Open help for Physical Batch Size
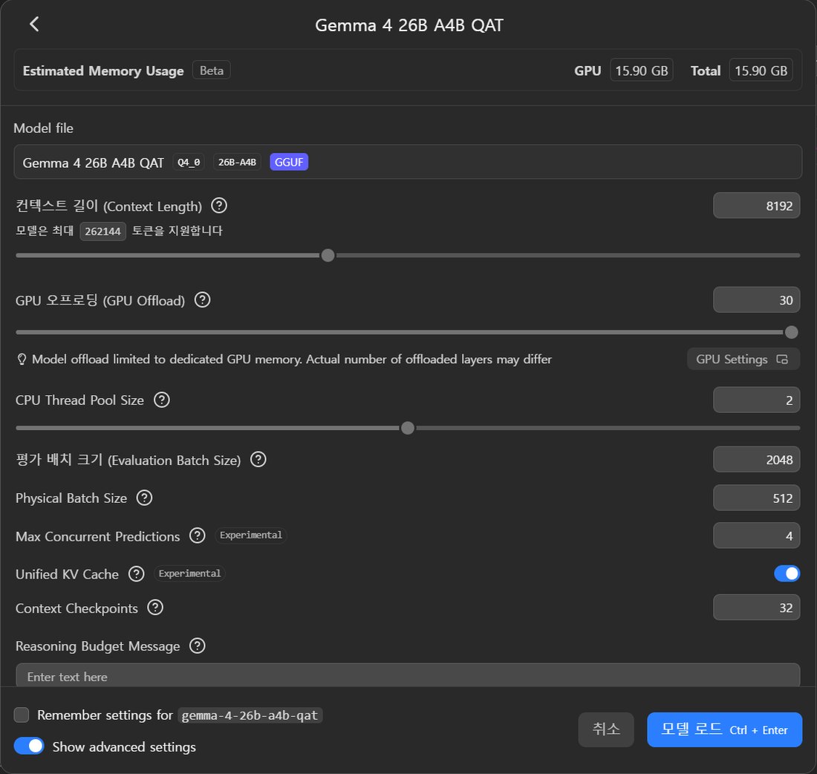Image resolution: width=817 pixels, height=774 pixels. click(x=144, y=498)
